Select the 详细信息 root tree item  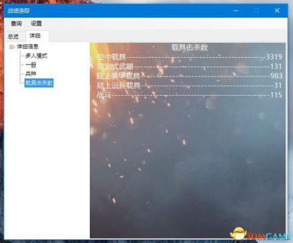click(27, 47)
